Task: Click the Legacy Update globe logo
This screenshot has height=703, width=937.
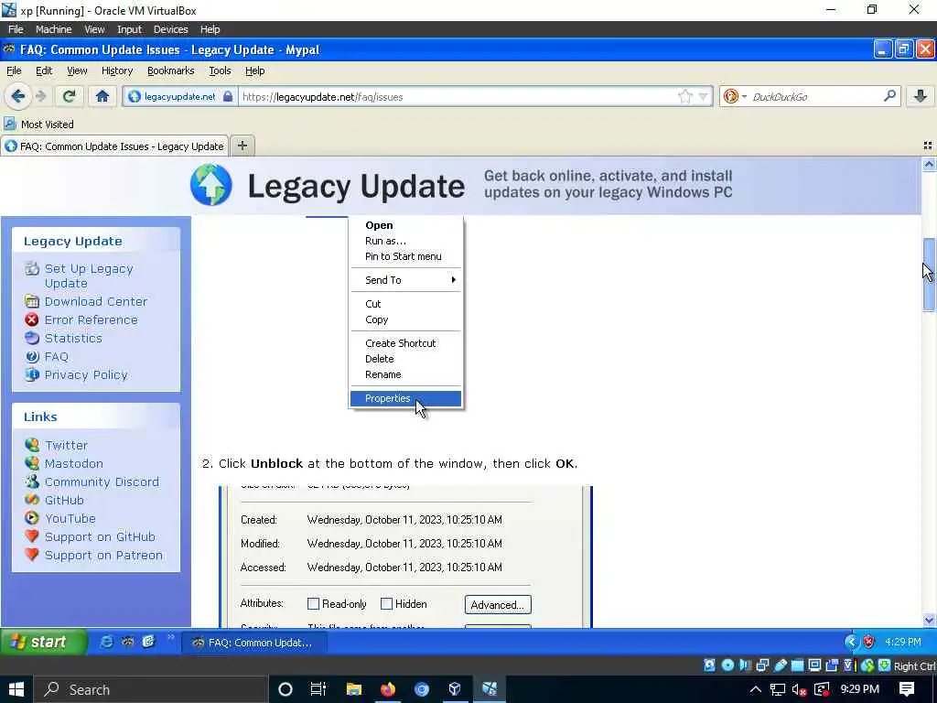Action: click(x=211, y=185)
